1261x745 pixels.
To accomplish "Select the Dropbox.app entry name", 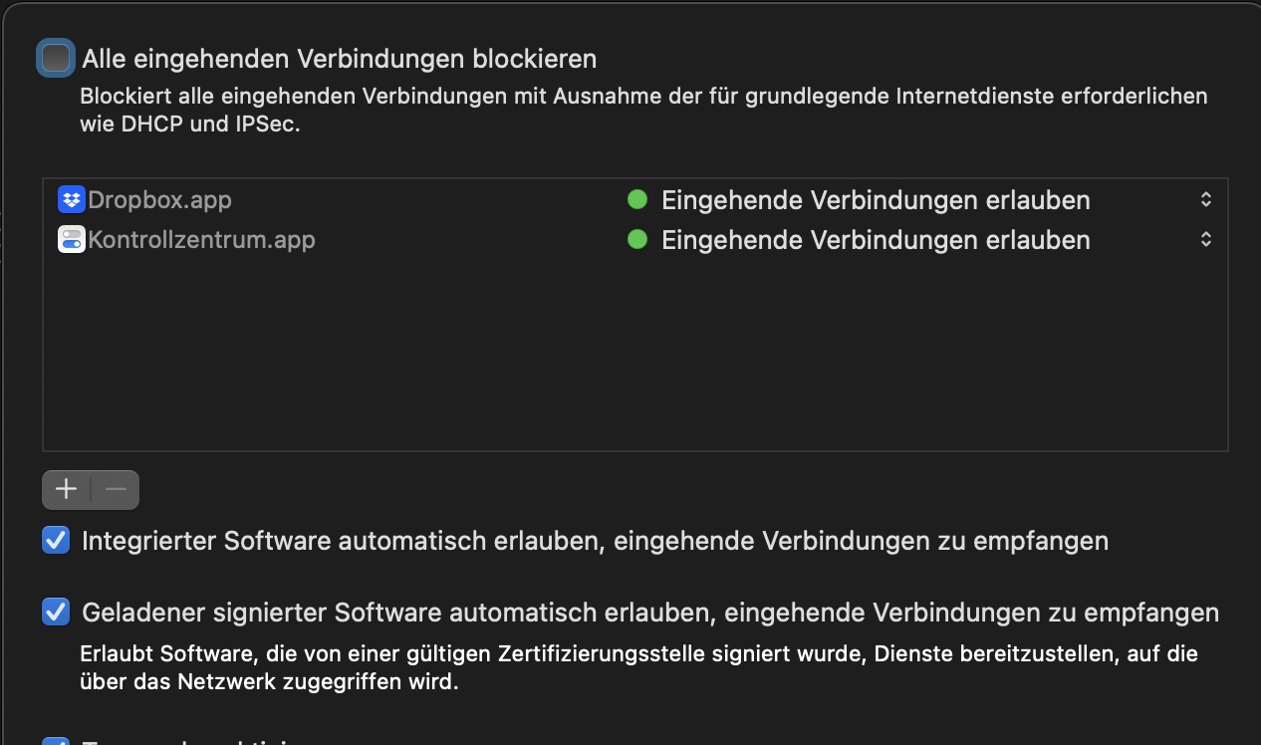I will [x=159, y=199].
